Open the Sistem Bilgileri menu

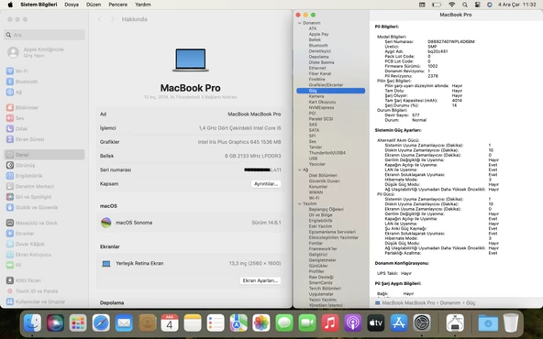pyautogui.click(x=39, y=5)
